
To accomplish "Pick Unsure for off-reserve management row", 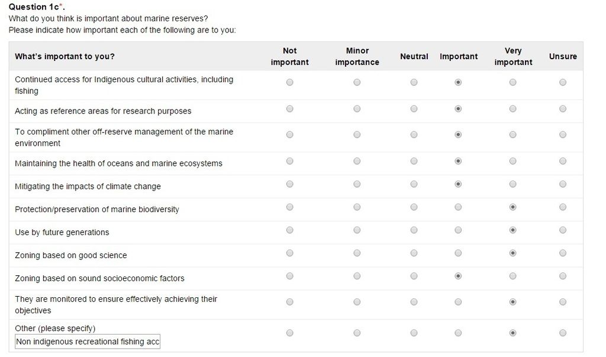I will [562, 134].
